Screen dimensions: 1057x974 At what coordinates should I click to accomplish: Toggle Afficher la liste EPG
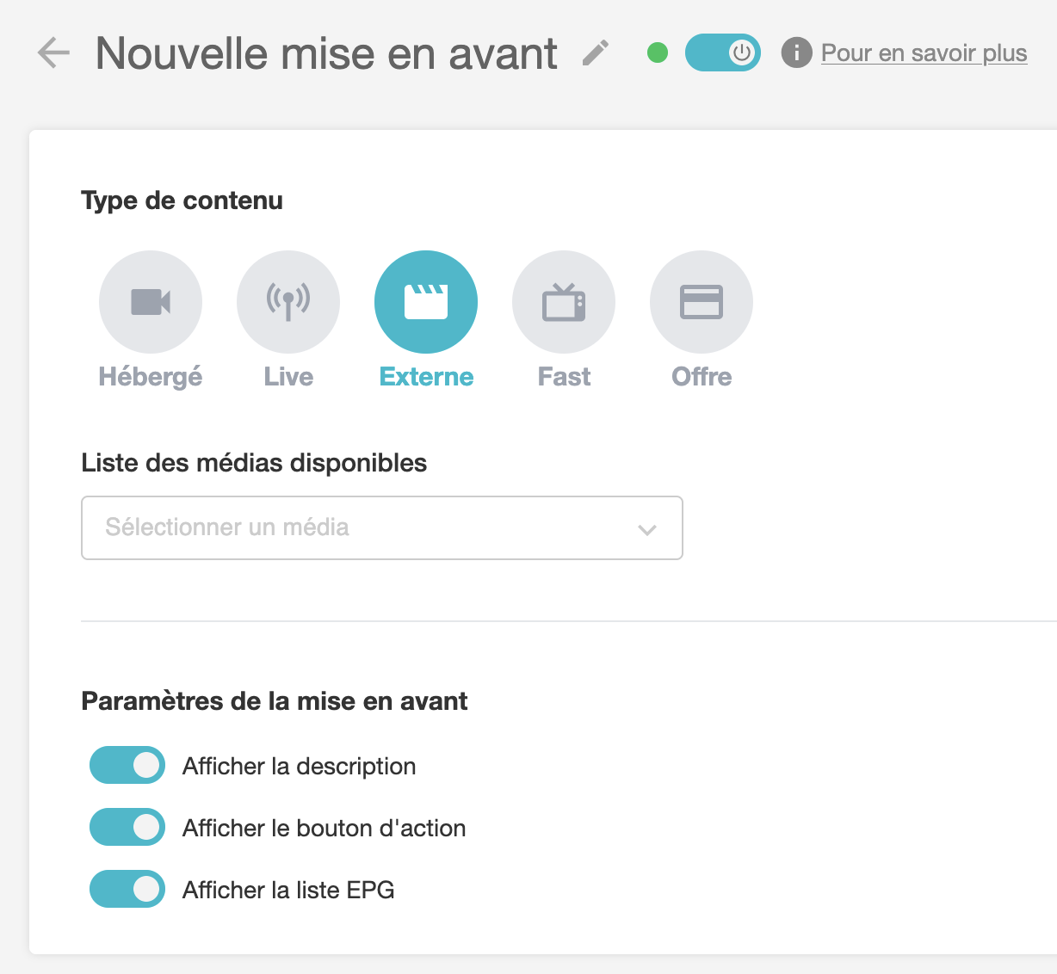[127, 889]
